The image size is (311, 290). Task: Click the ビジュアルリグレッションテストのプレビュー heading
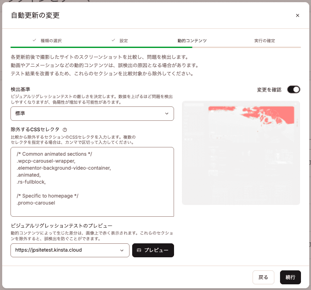(x=62, y=226)
